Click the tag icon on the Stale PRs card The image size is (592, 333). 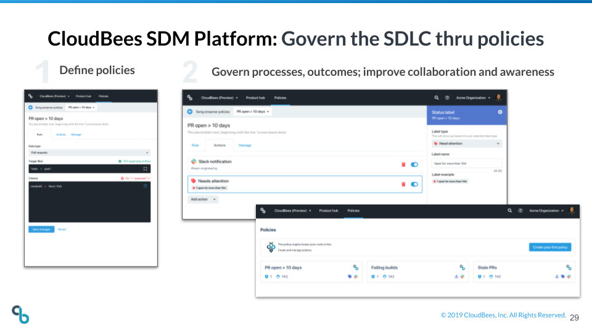click(x=562, y=277)
